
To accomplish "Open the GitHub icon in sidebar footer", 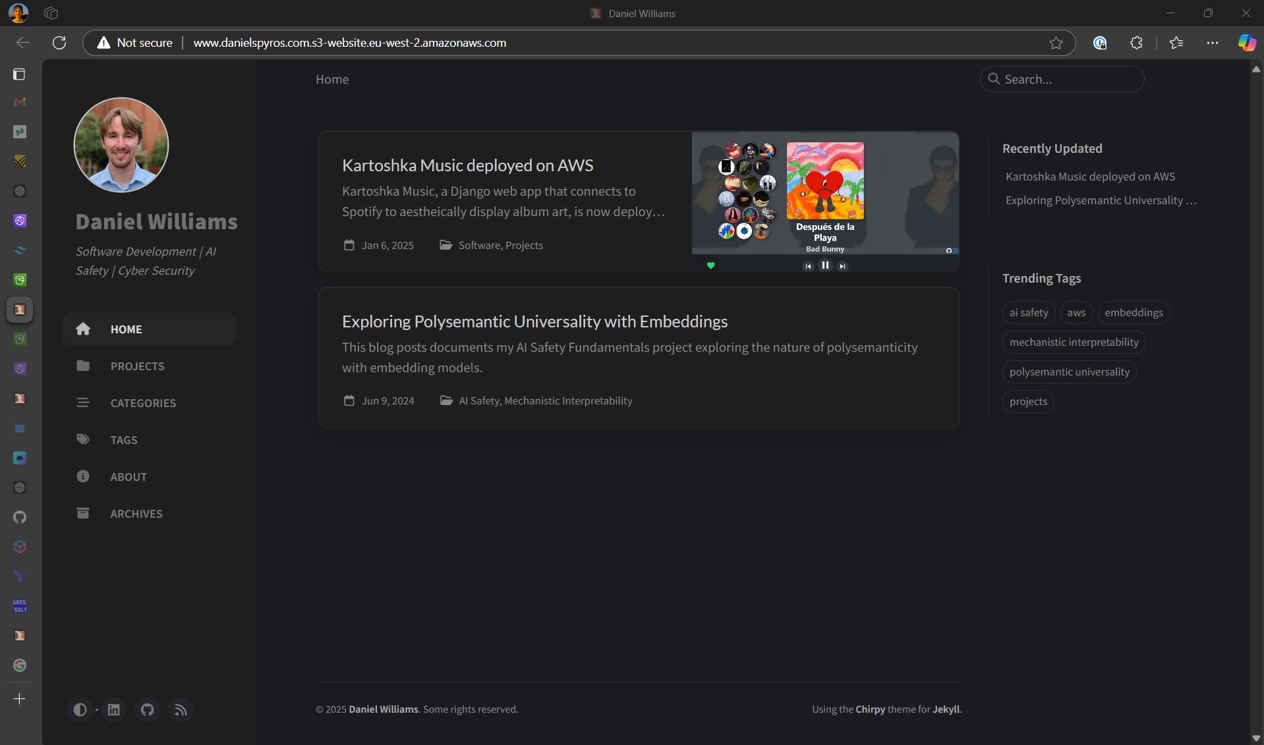I will (x=148, y=709).
